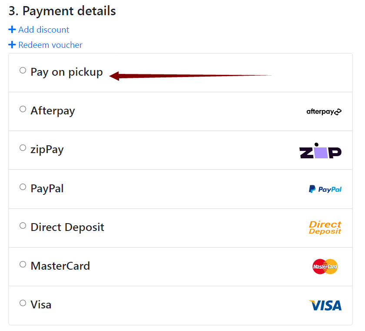Choose the PayPal radio option
Viewport: 365px width, 331px height.
[x=23, y=187]
